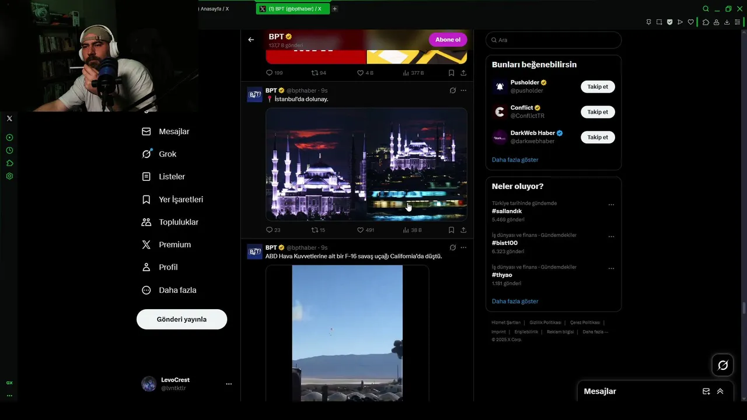Click the send flow arrow icon
The image size is (747, 420).
680,22
